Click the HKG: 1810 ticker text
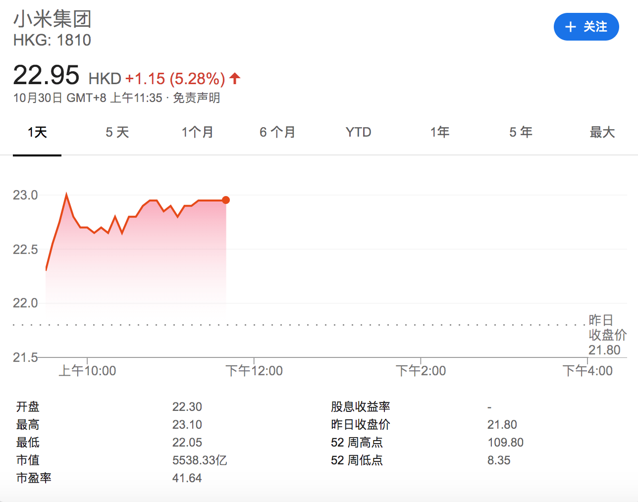The width and height of the screenshot is (638, 502). [x=52, y=40]
